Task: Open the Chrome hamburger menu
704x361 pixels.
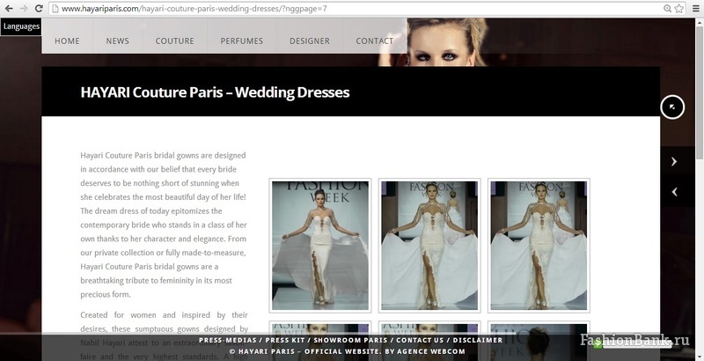Action: 695,9
